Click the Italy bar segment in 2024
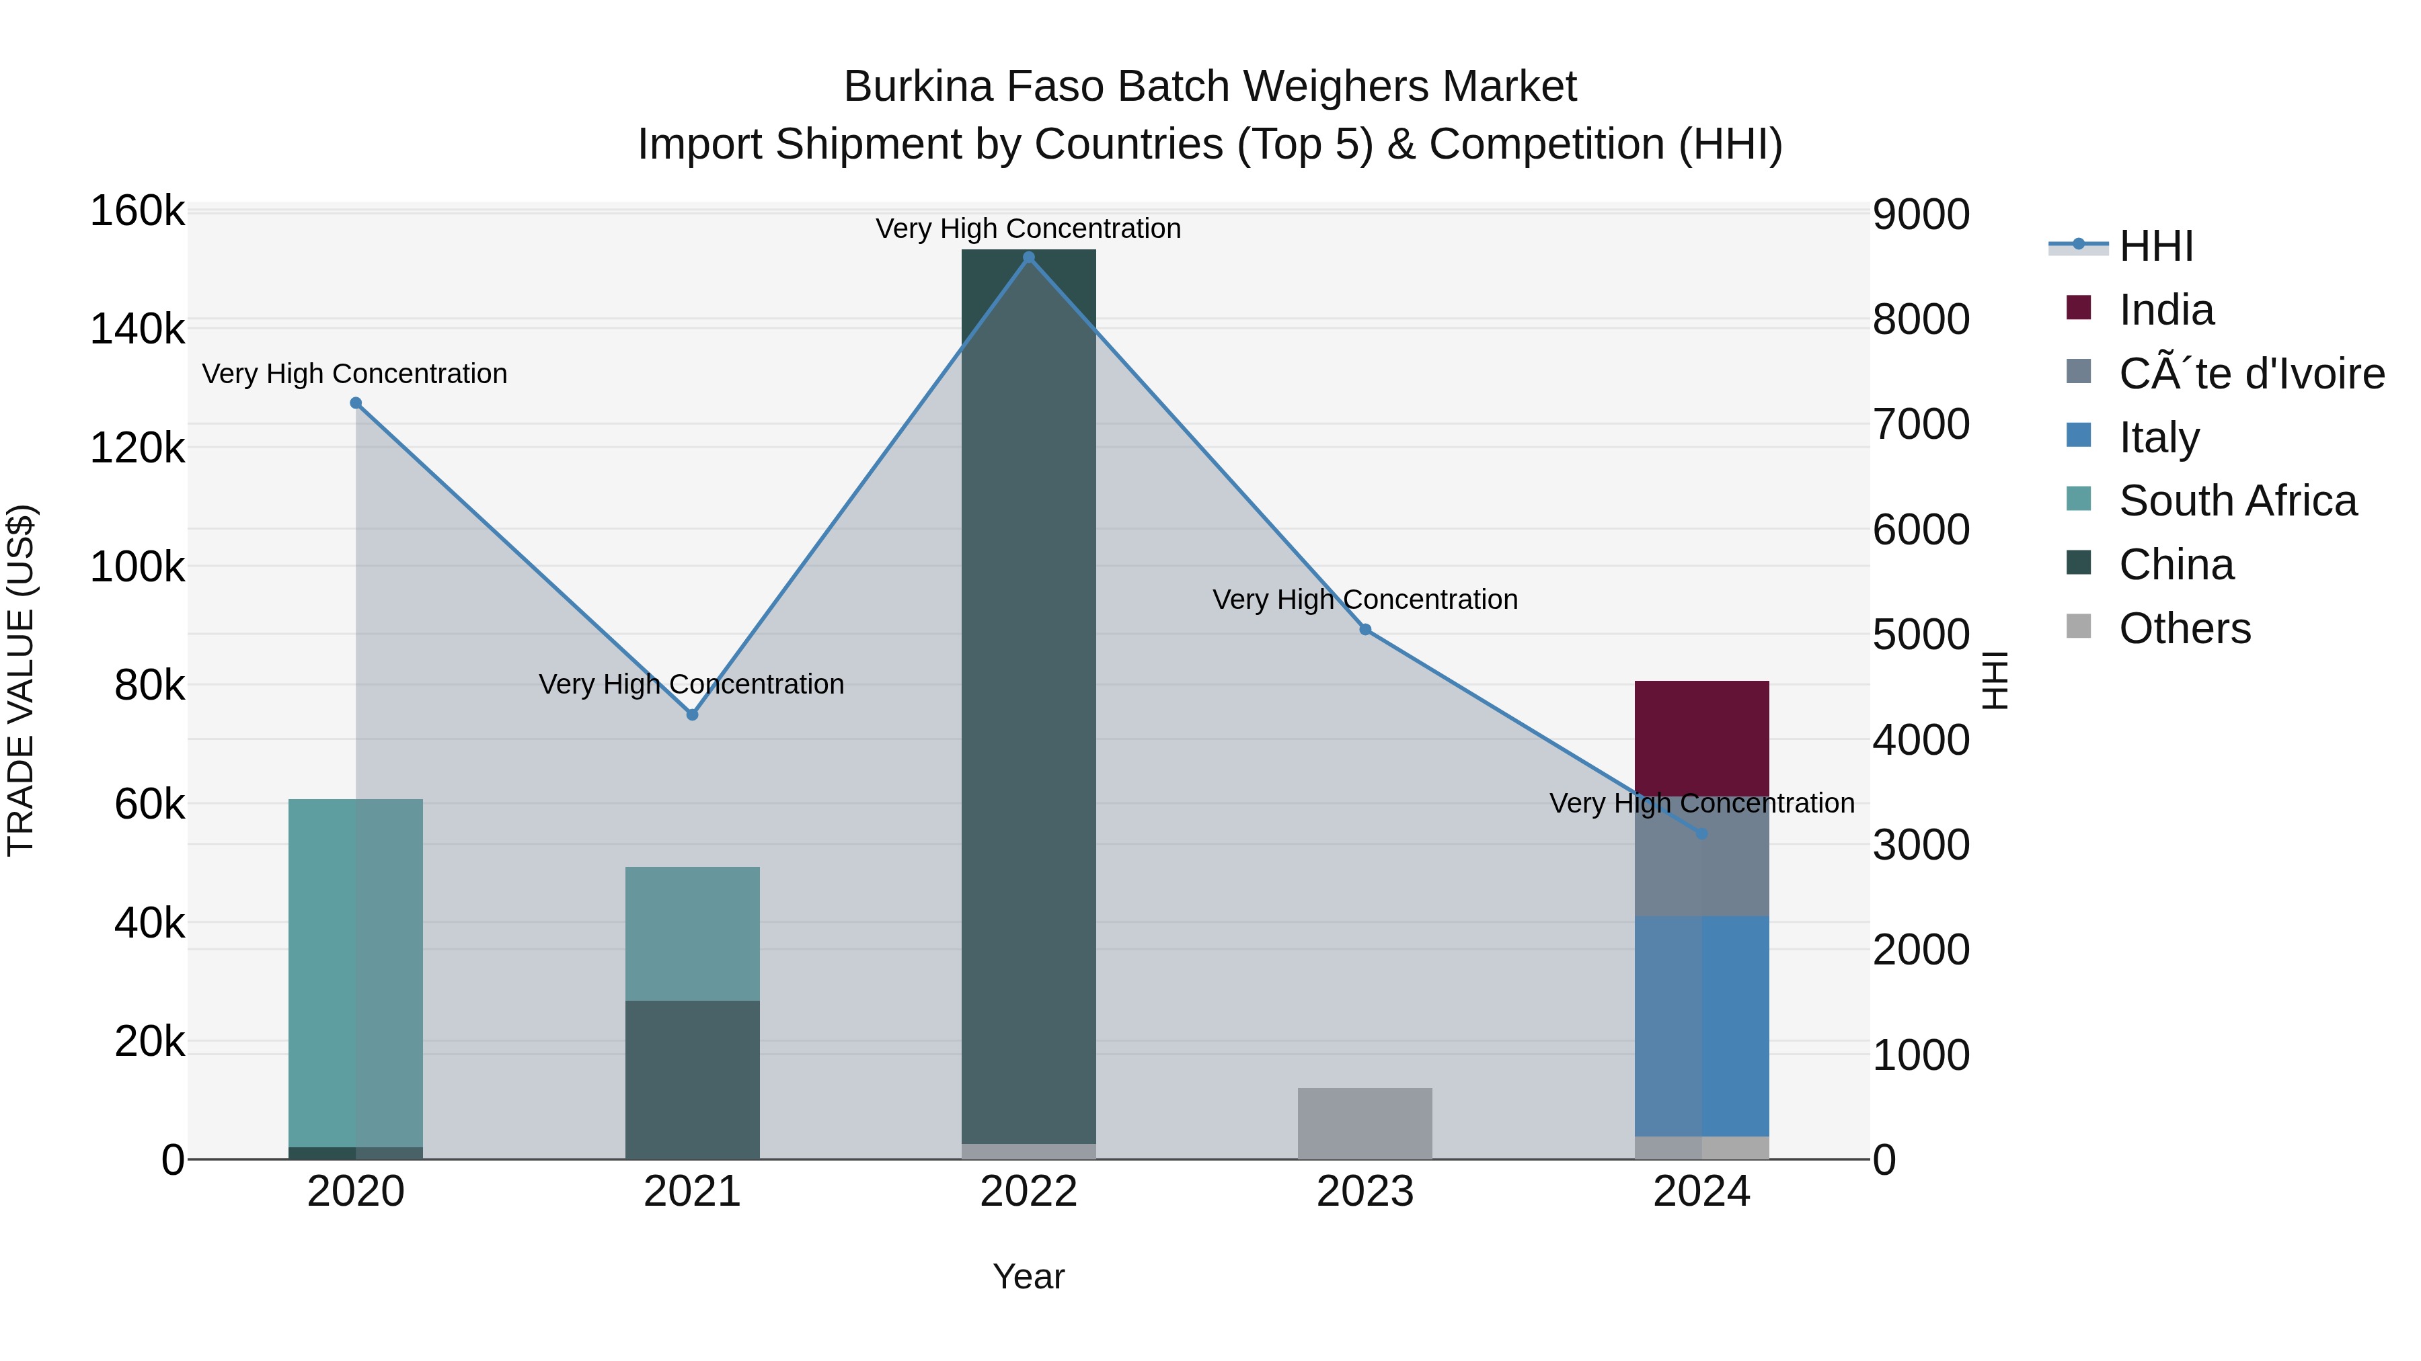 tap(1702, 1026)
